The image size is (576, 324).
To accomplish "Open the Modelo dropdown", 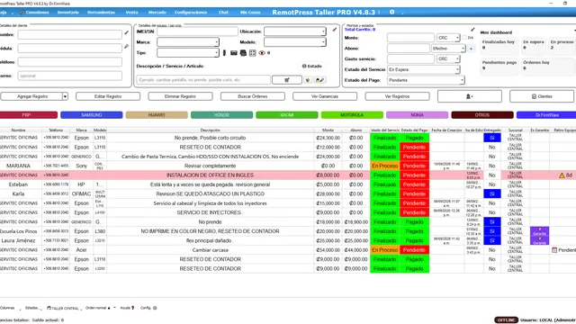I will point(295,42).
